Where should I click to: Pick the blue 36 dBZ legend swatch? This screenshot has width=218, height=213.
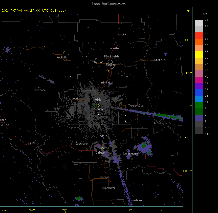199,92
